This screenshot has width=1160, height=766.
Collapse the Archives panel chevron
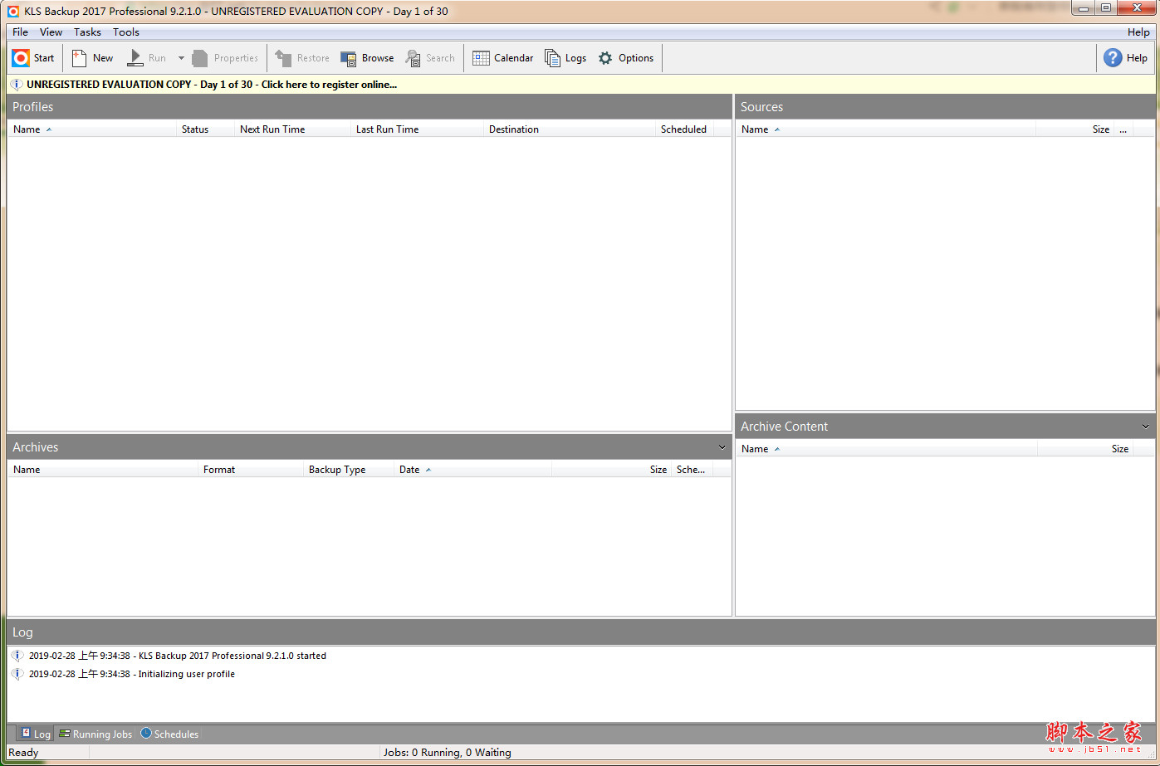click(x=722, y=447)
